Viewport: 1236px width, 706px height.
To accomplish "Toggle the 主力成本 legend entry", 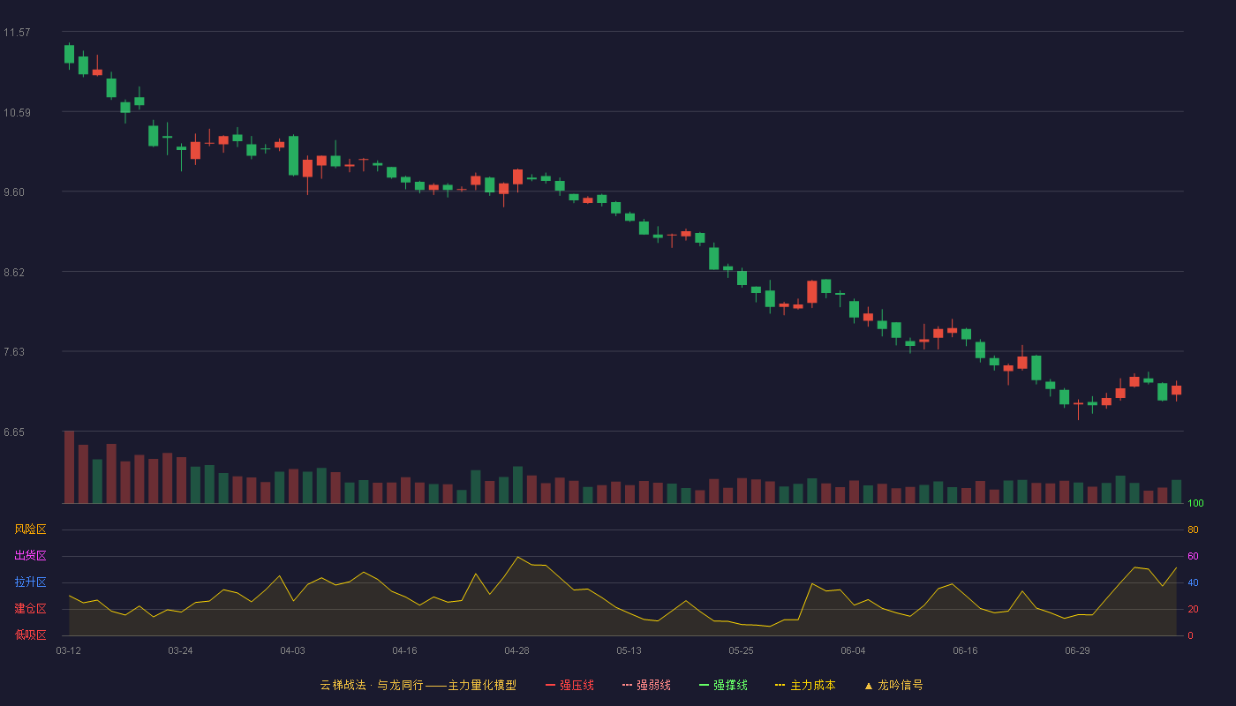I will point(805,685).
